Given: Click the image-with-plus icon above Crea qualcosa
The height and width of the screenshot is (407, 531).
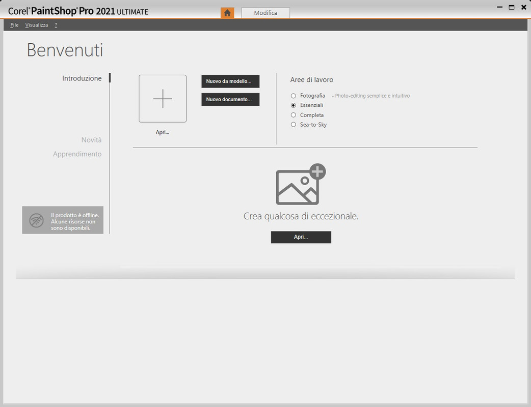Looking at the screenshot, I should (x=301, y=184).
